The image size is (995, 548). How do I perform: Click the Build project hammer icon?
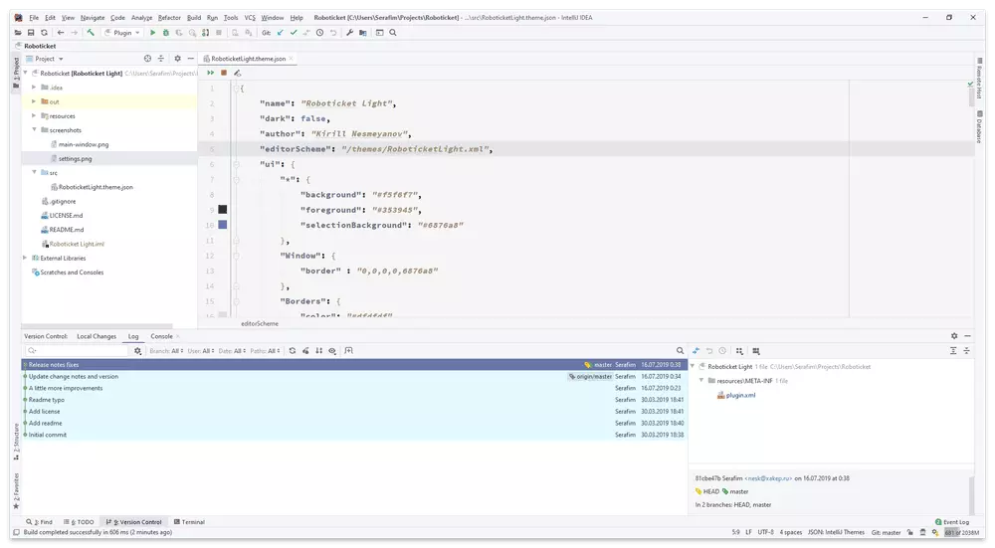point(91,33)
